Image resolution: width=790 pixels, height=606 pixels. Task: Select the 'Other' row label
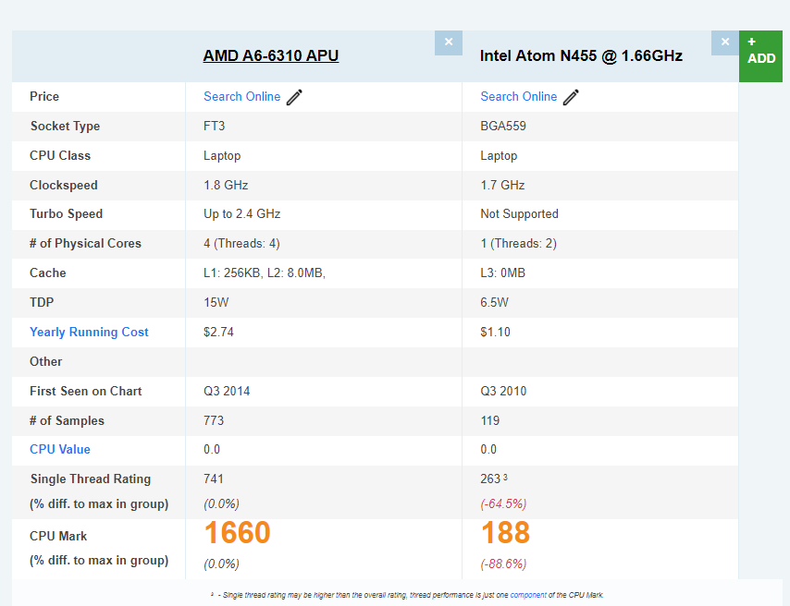coord(46,362)
